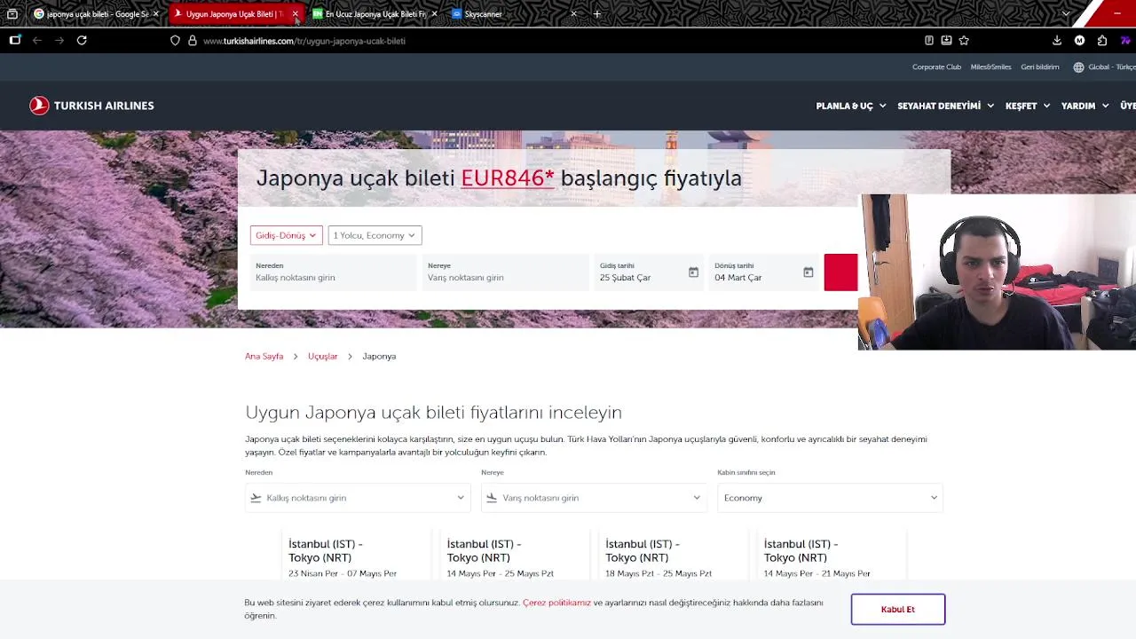Select the 04 Mart Çar return date

(x=763, y=272)
